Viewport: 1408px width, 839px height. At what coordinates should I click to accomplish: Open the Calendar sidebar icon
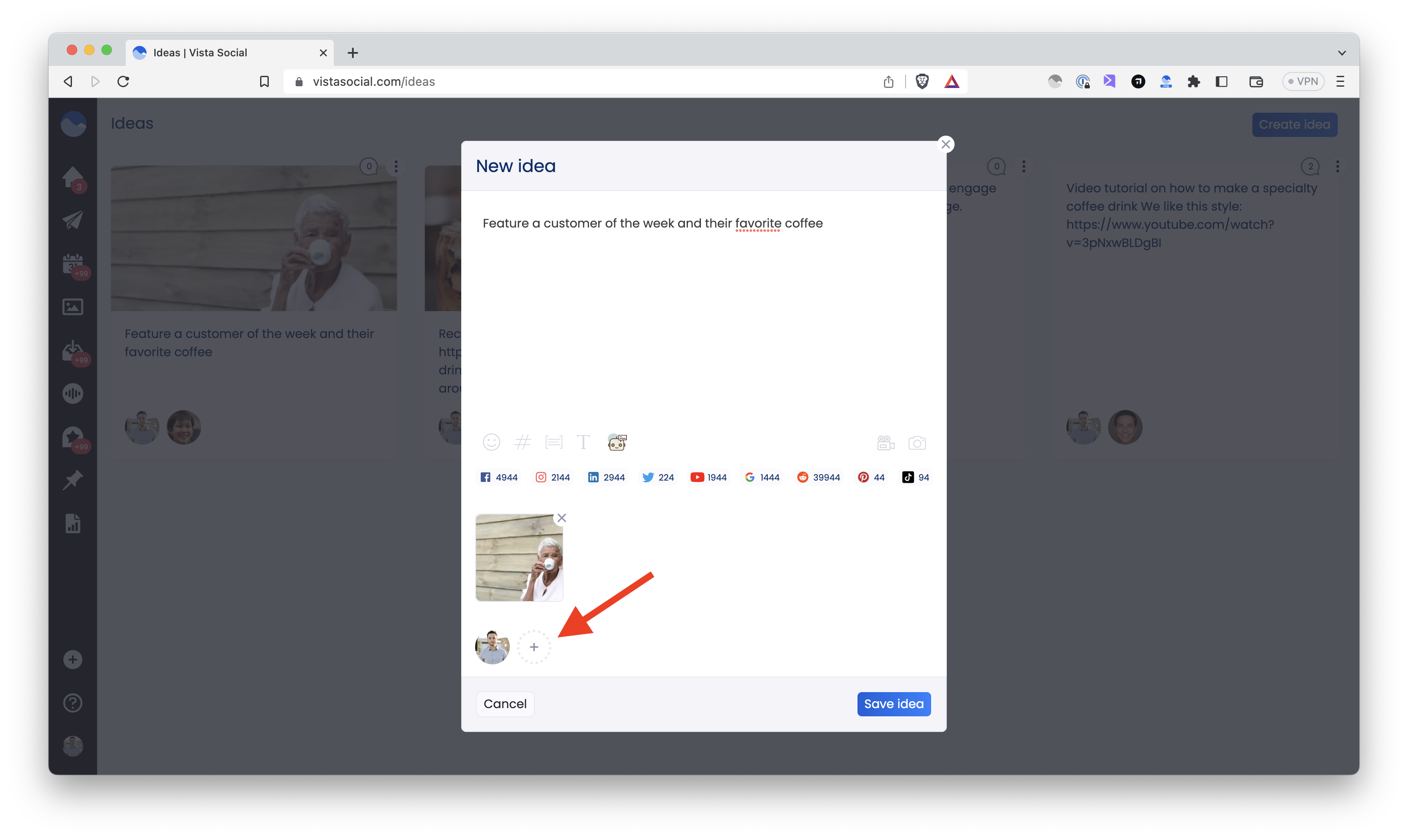point(73,264)
